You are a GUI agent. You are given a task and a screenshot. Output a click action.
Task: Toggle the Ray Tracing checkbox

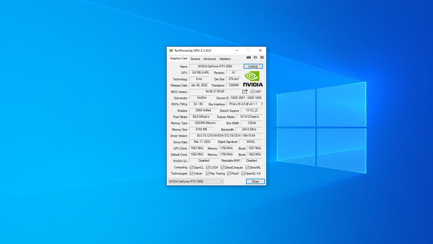[208, 174]
